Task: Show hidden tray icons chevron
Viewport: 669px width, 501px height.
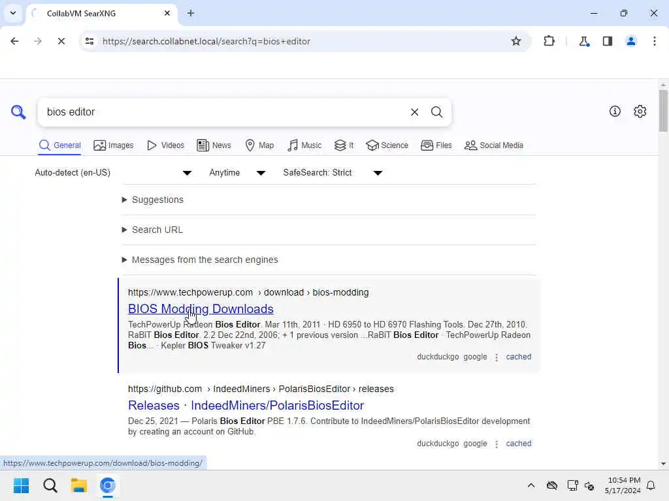Action: 531,485
